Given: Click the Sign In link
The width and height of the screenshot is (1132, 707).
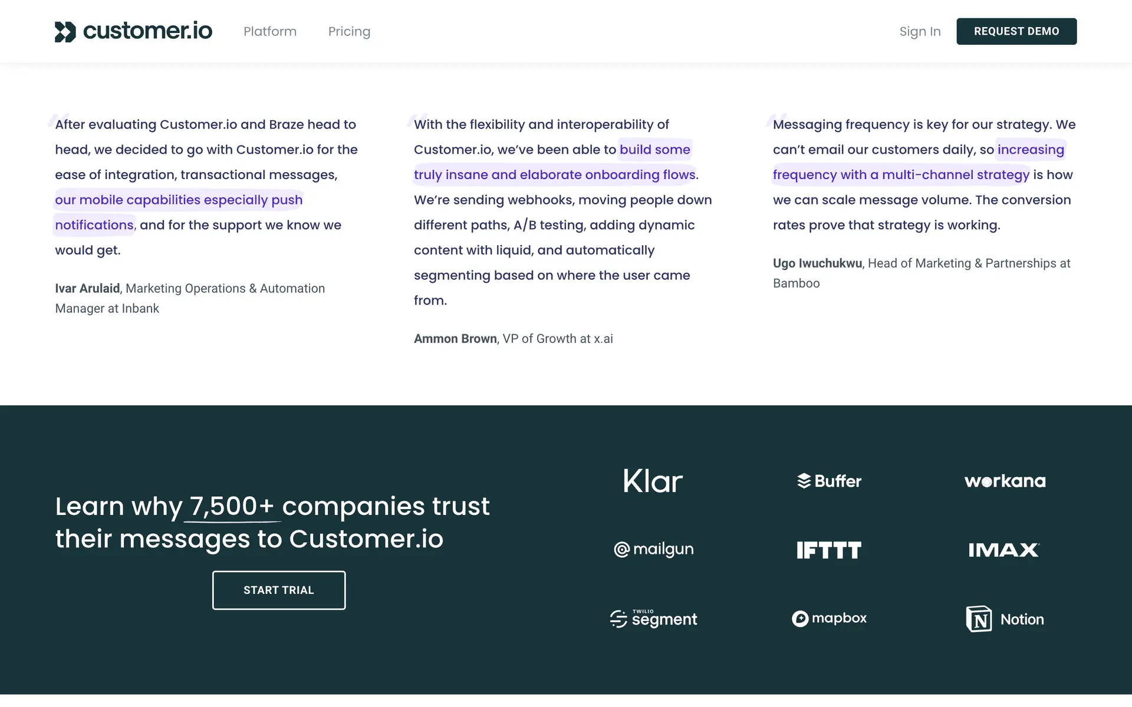Looking at the screenshot, I should (920, 32).
